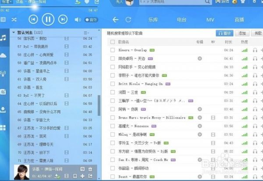The width and height of the screenshot is (263, 181).
Task: Skip to the next track
Action: coord(63,19)
